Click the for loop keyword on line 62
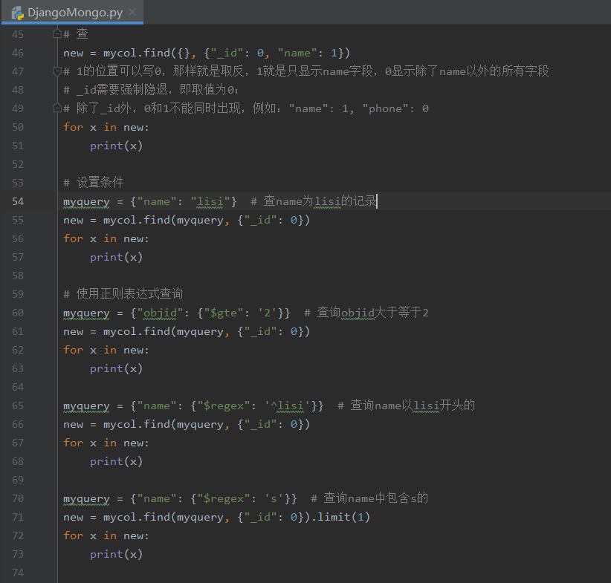Image resolution: width=611 pixels, height=583 pixels. 73,350
